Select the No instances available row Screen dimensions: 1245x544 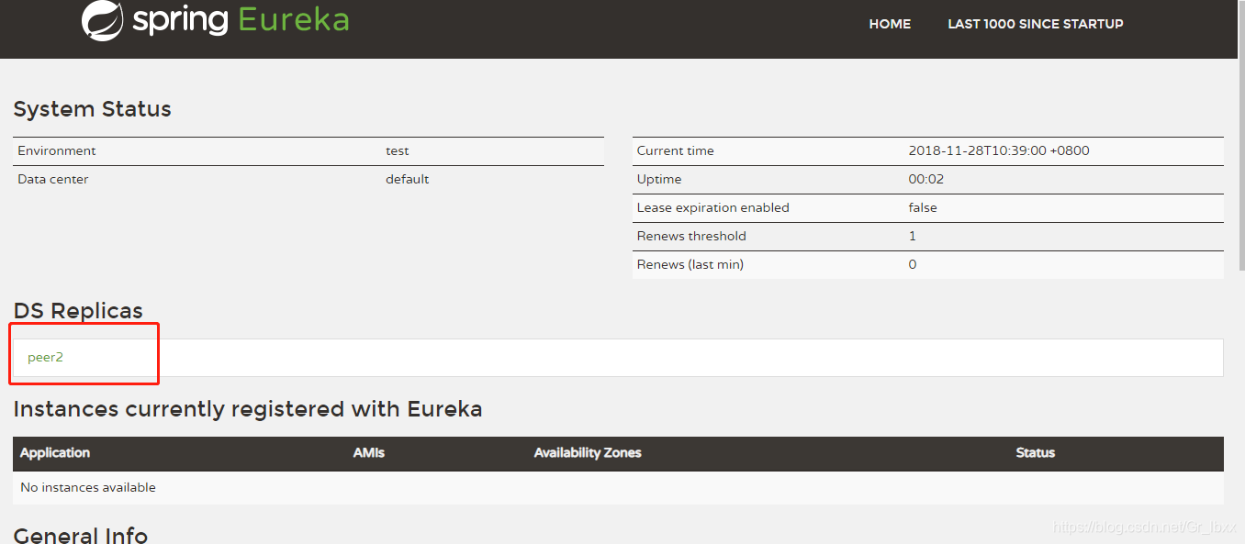618,488
